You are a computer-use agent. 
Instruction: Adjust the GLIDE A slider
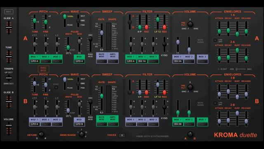pyautogui.click(x=9, y=28)
